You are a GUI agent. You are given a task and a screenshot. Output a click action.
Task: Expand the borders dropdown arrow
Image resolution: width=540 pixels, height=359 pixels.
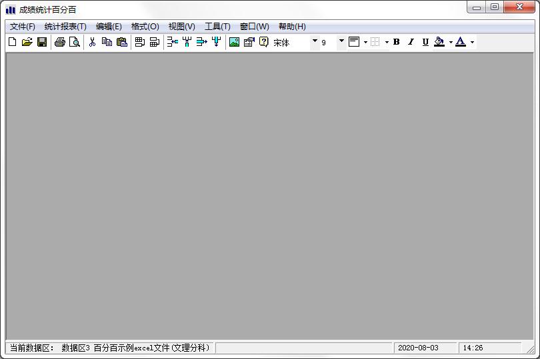point(387,42)
